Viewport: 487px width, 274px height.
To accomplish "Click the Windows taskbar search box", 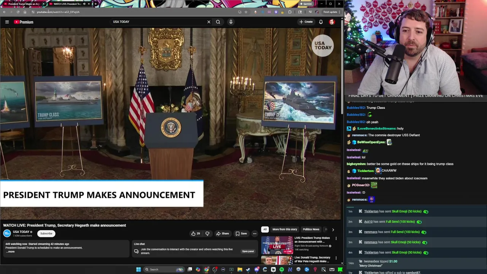I will 164,269.
